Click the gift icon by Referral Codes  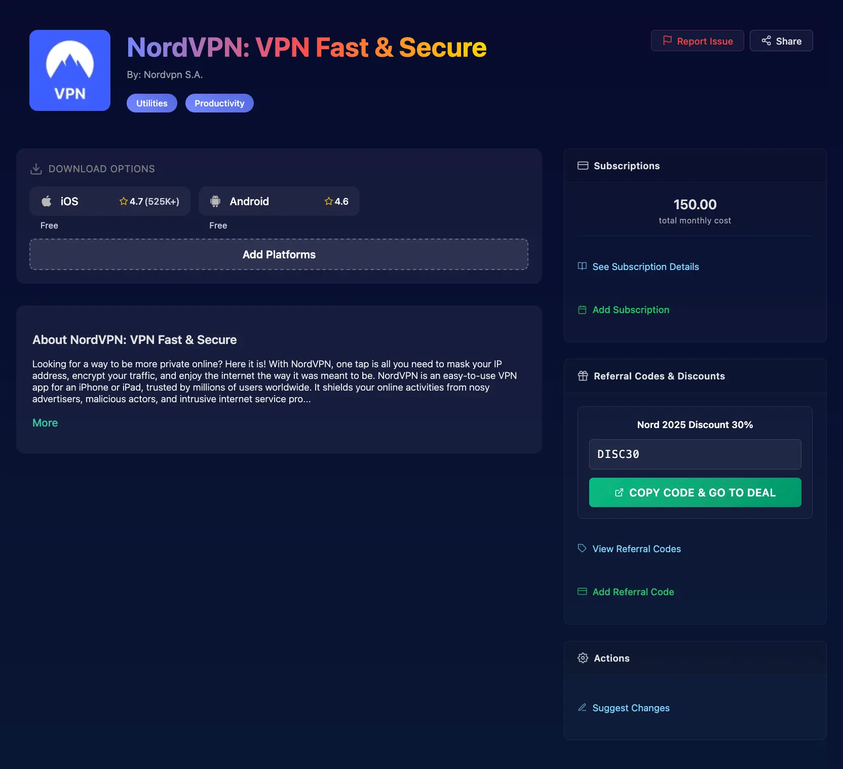point(583,376)
